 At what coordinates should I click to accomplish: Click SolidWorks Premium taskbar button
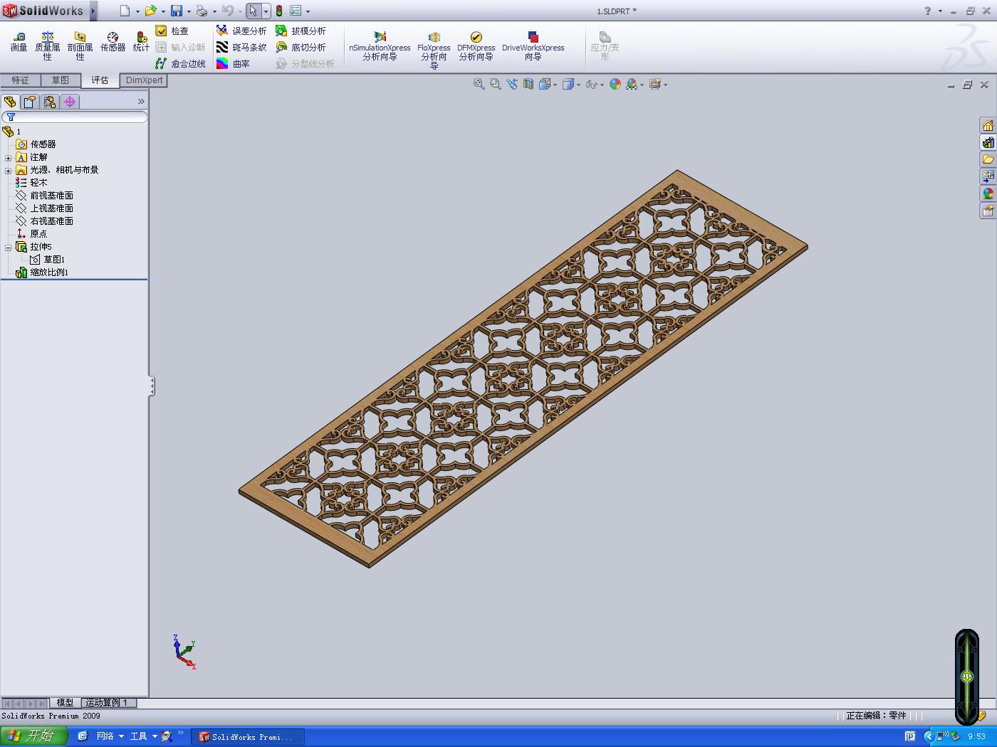pos(247,737)
